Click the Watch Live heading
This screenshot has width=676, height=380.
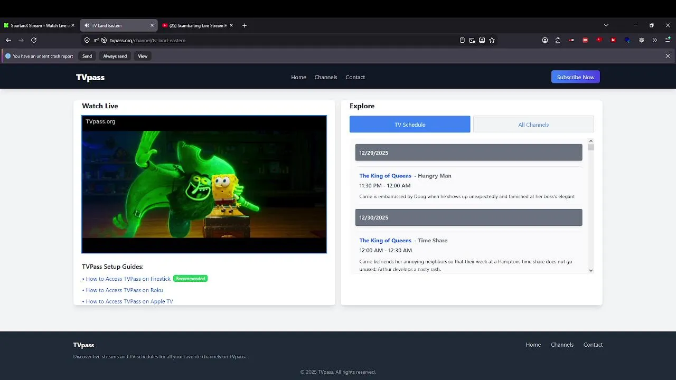(x=100, y=106)
